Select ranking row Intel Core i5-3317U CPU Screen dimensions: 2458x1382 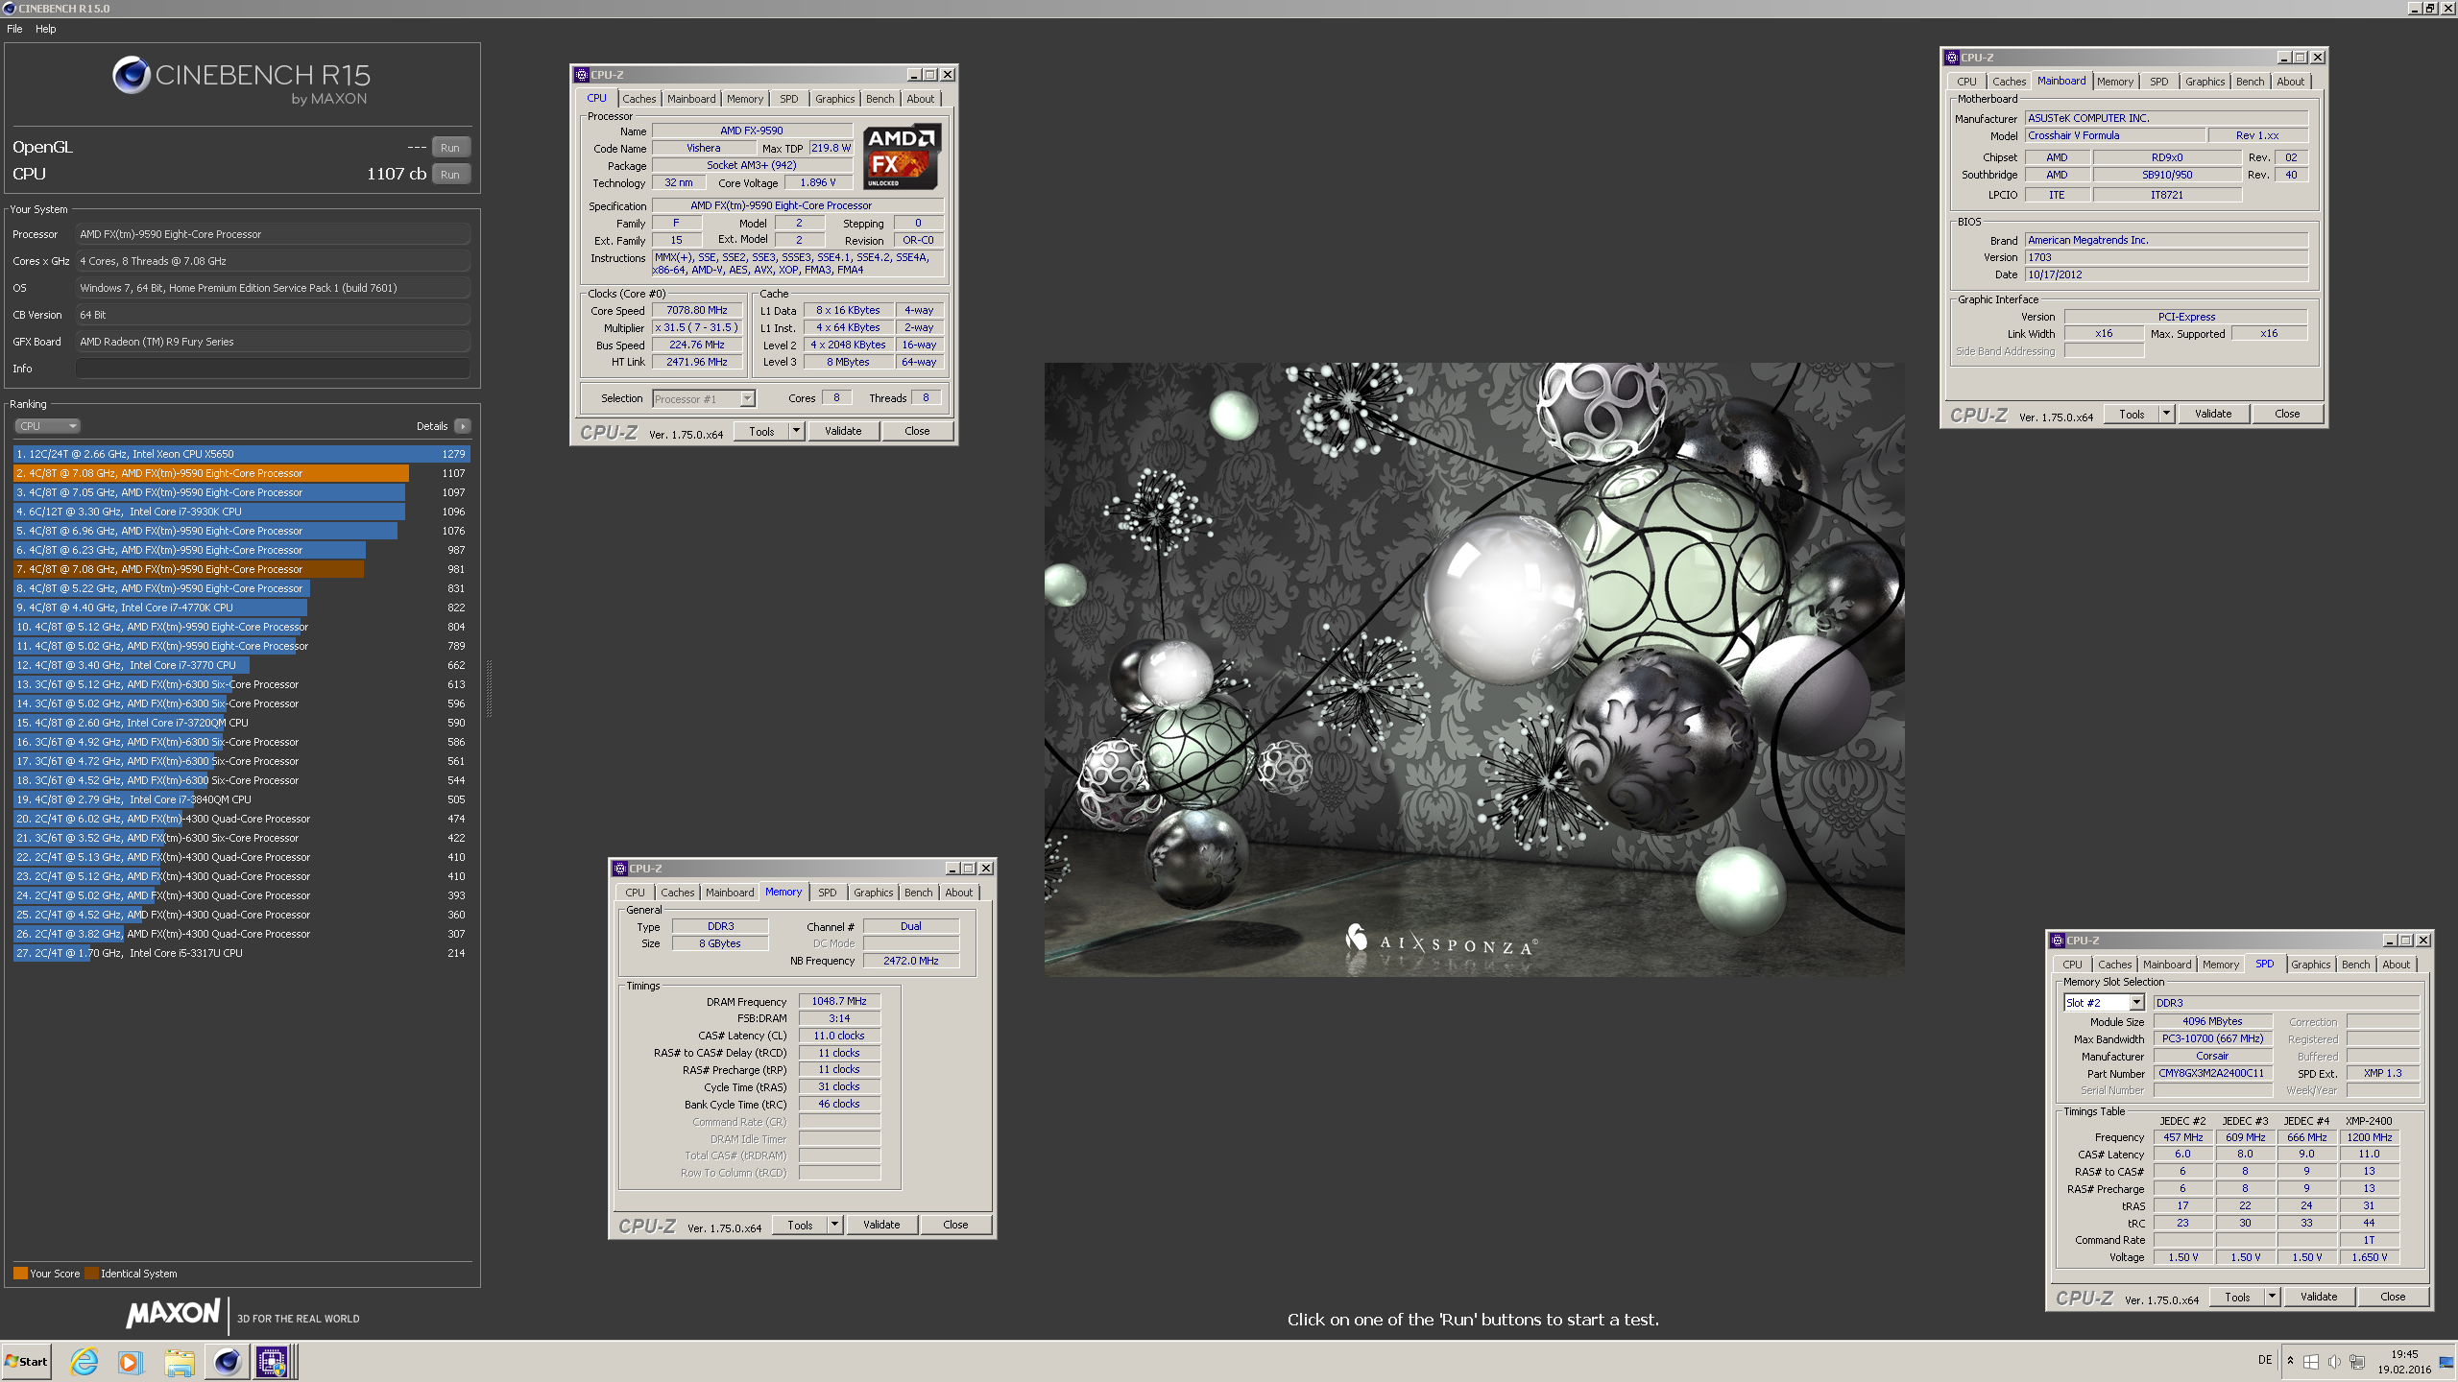coord(240,953)
